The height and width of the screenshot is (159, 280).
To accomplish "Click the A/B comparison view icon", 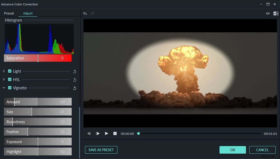I will coord(276,13).
